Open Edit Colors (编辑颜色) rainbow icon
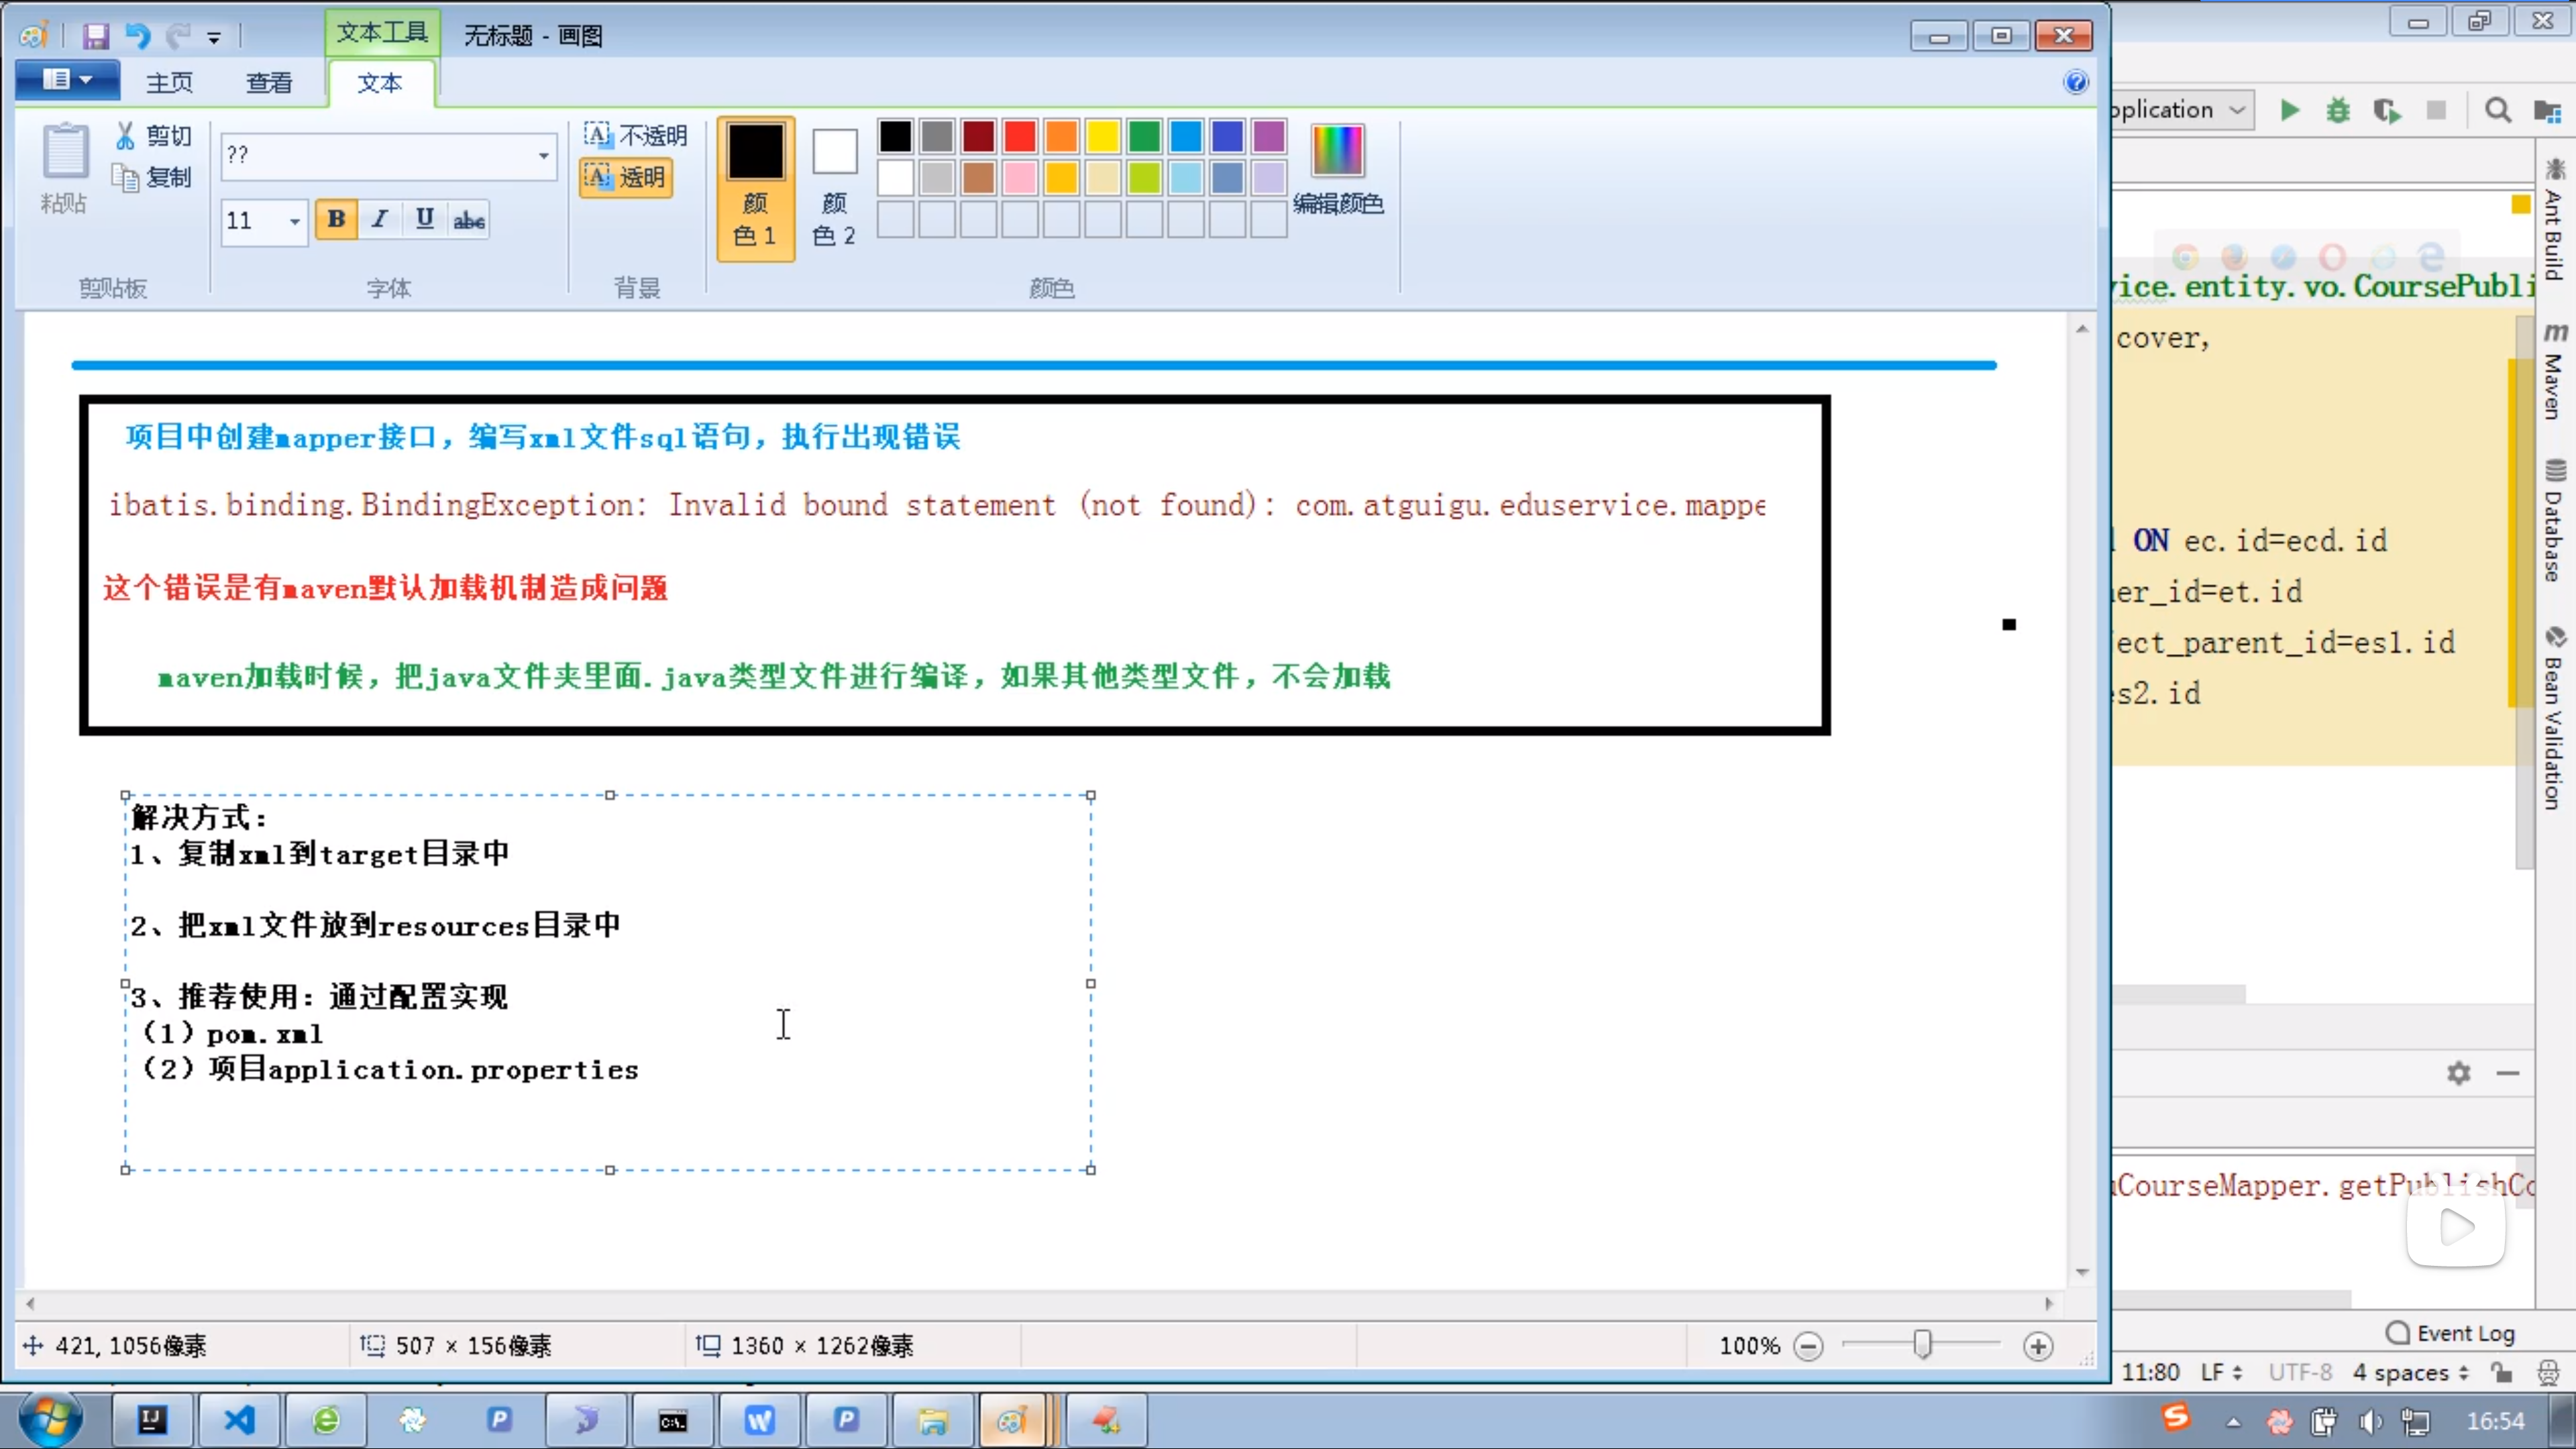This screenshot has width=2576, height=1449. (1337, 152)
